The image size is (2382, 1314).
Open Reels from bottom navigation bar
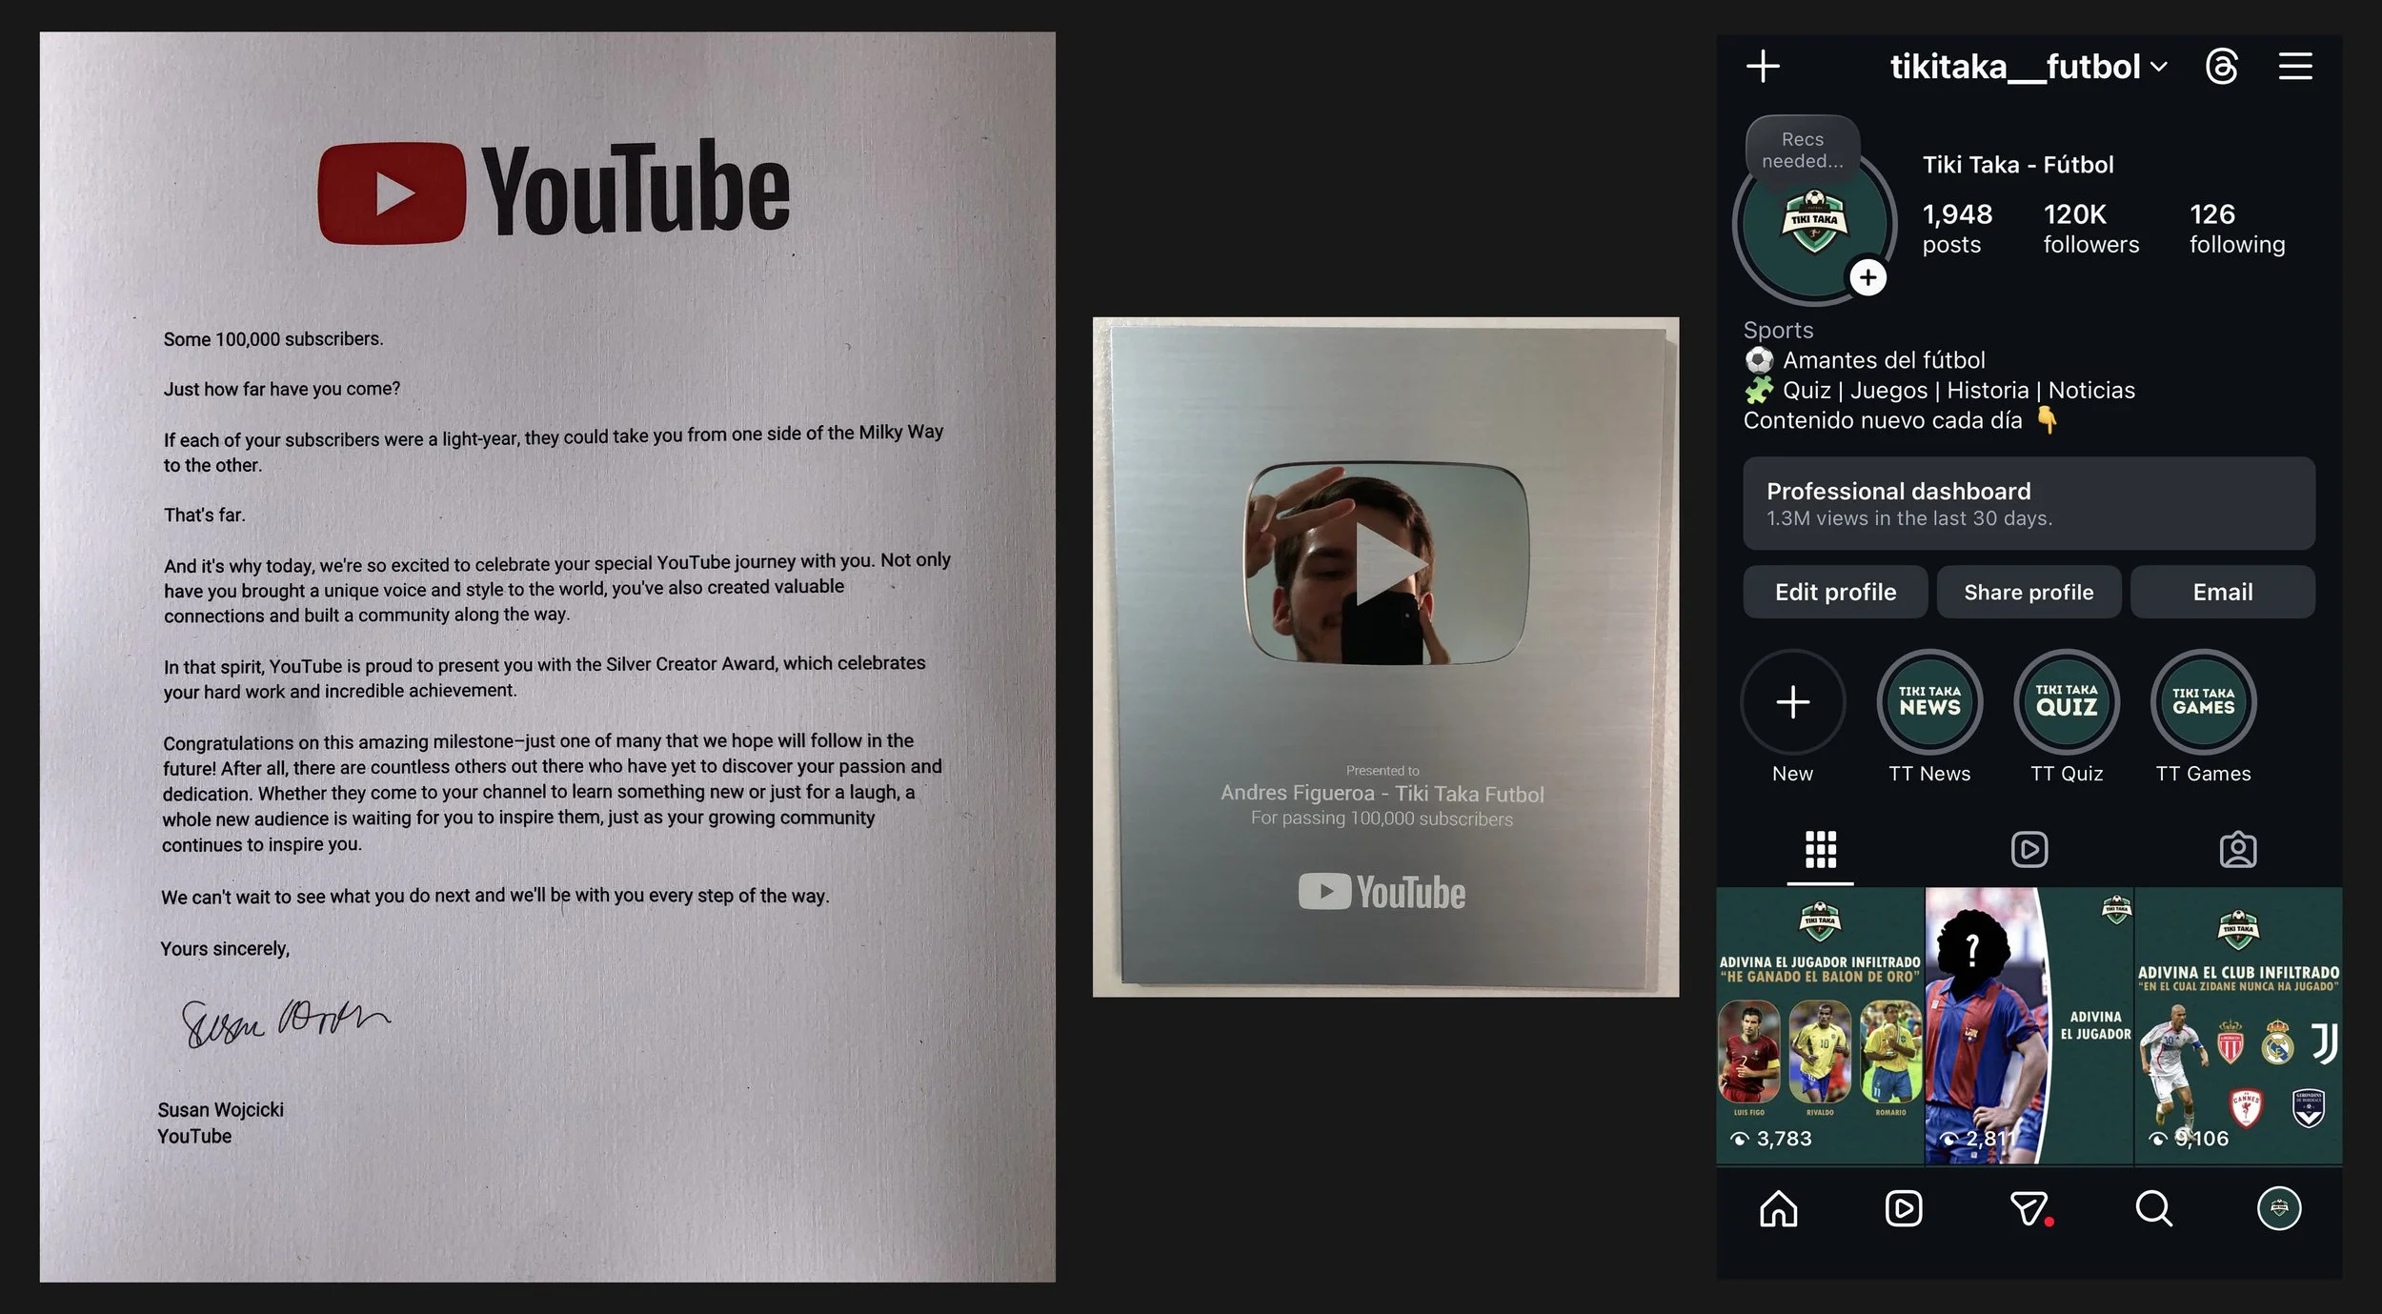coord(1903,1208)
